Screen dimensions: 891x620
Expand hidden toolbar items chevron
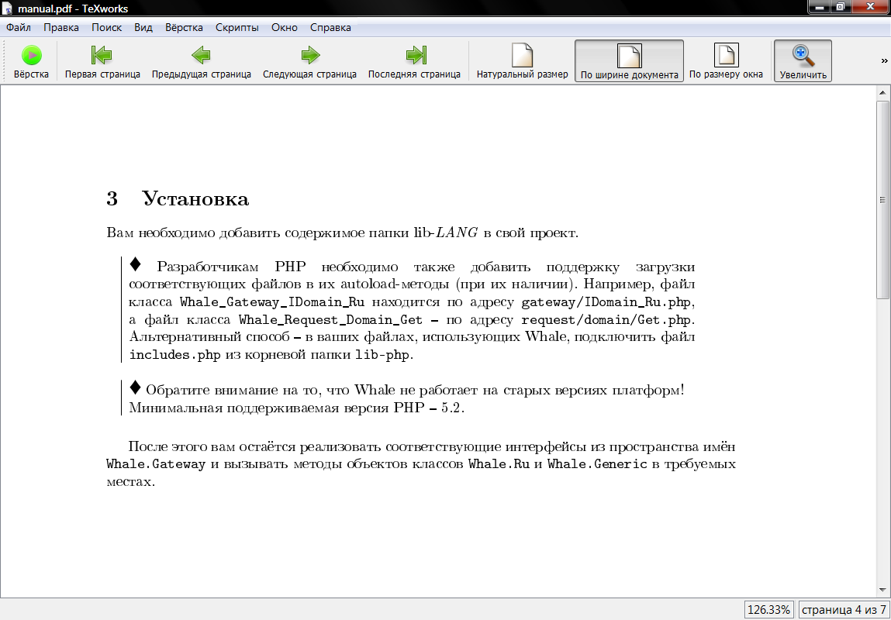tap(884, 61)
